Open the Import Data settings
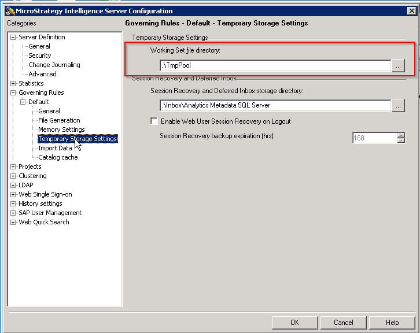Viewport: 420px width, 333px height. point(55,148)
